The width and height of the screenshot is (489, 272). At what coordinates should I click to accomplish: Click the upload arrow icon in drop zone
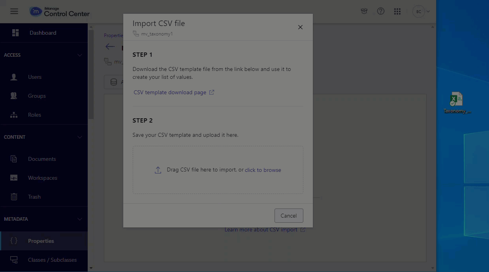pos(158,170)
